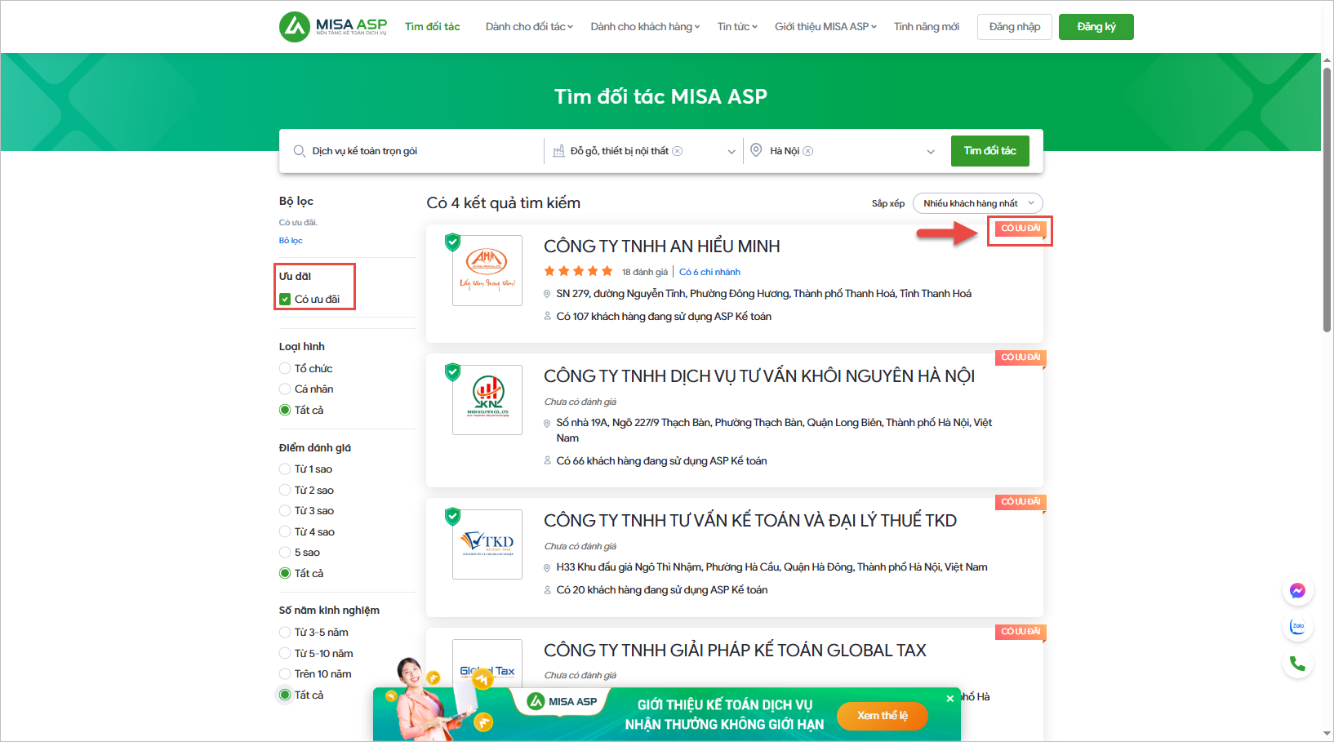Viewport: 1334px width, 742px height.
Task: Select Từ 4 sao rating filter
Action: (x=285, y=532)
